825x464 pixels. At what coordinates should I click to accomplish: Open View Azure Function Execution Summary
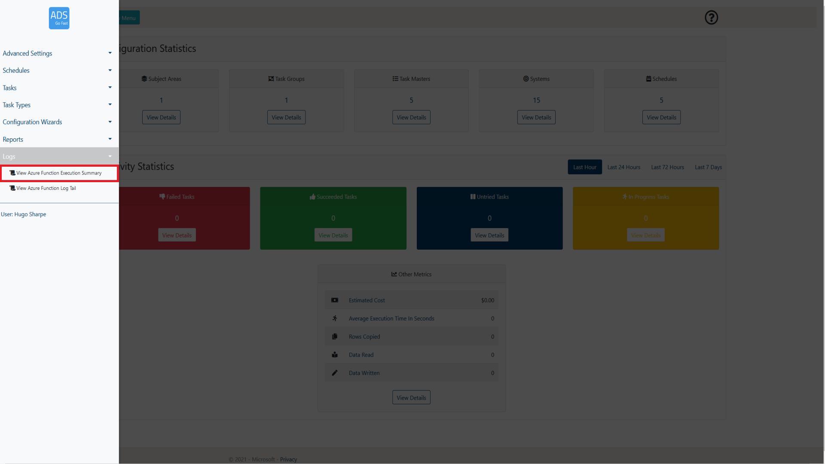[59, 173]
